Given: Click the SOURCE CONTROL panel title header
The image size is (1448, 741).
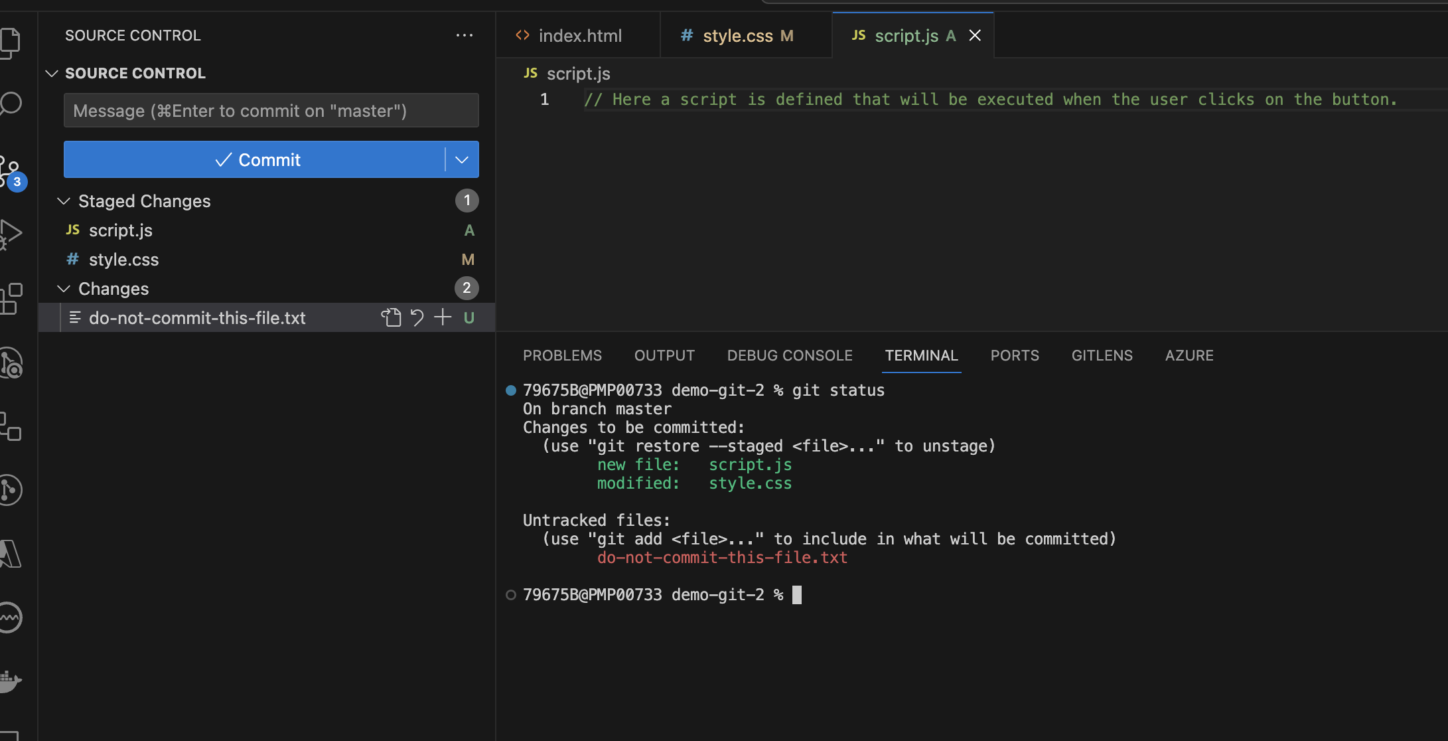Looking at the screenshot, I should [133, 35].
